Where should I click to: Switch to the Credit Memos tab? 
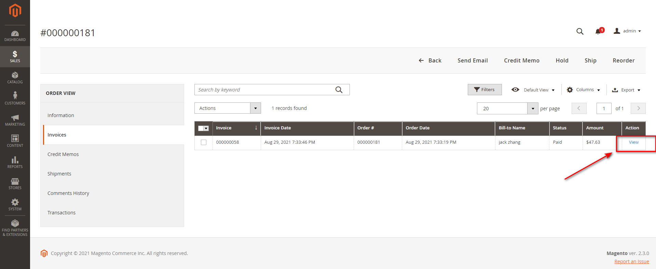tap(63, 154)
